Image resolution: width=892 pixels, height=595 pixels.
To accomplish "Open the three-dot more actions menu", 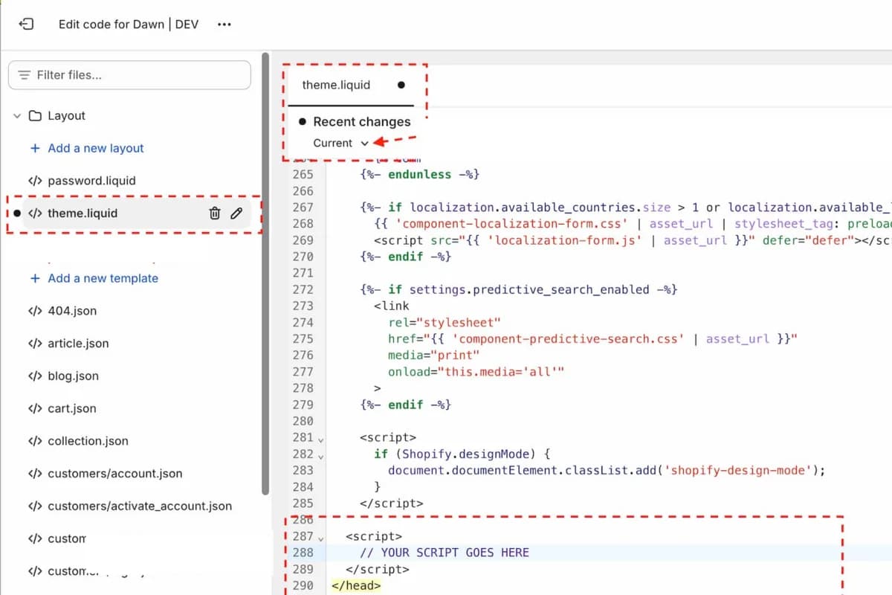I will pyautogui.click(x=224, y=24).
